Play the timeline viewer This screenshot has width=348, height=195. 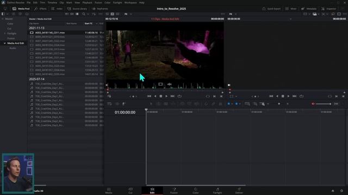tap(288, 96)
